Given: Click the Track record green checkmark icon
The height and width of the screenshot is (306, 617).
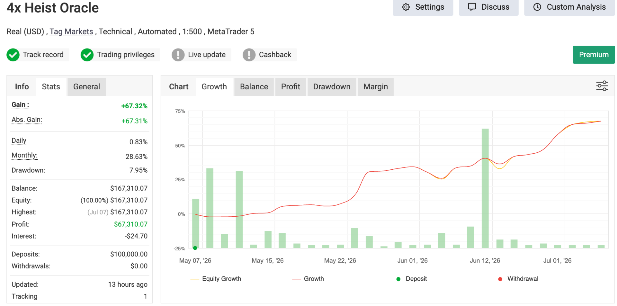Looking at the screenshot, I should coord(13,55).
